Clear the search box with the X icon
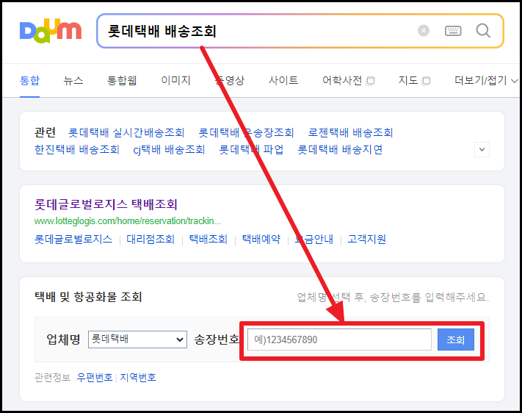The image size is (522, 413). point(423,31)
